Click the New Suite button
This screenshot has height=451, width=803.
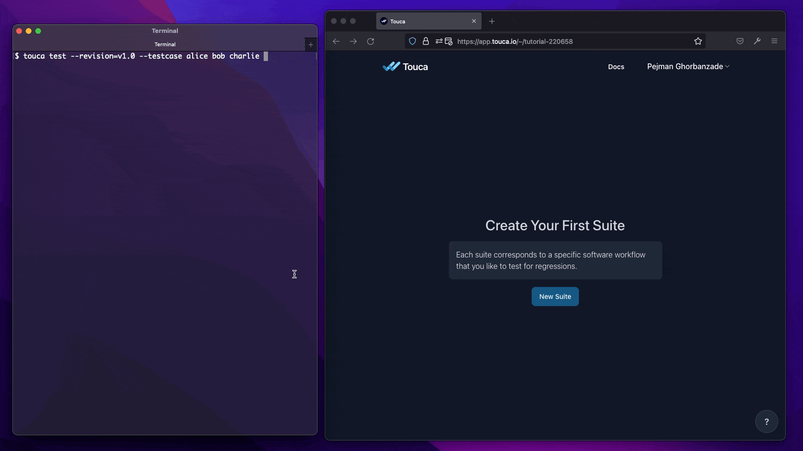tap(555, 297)
